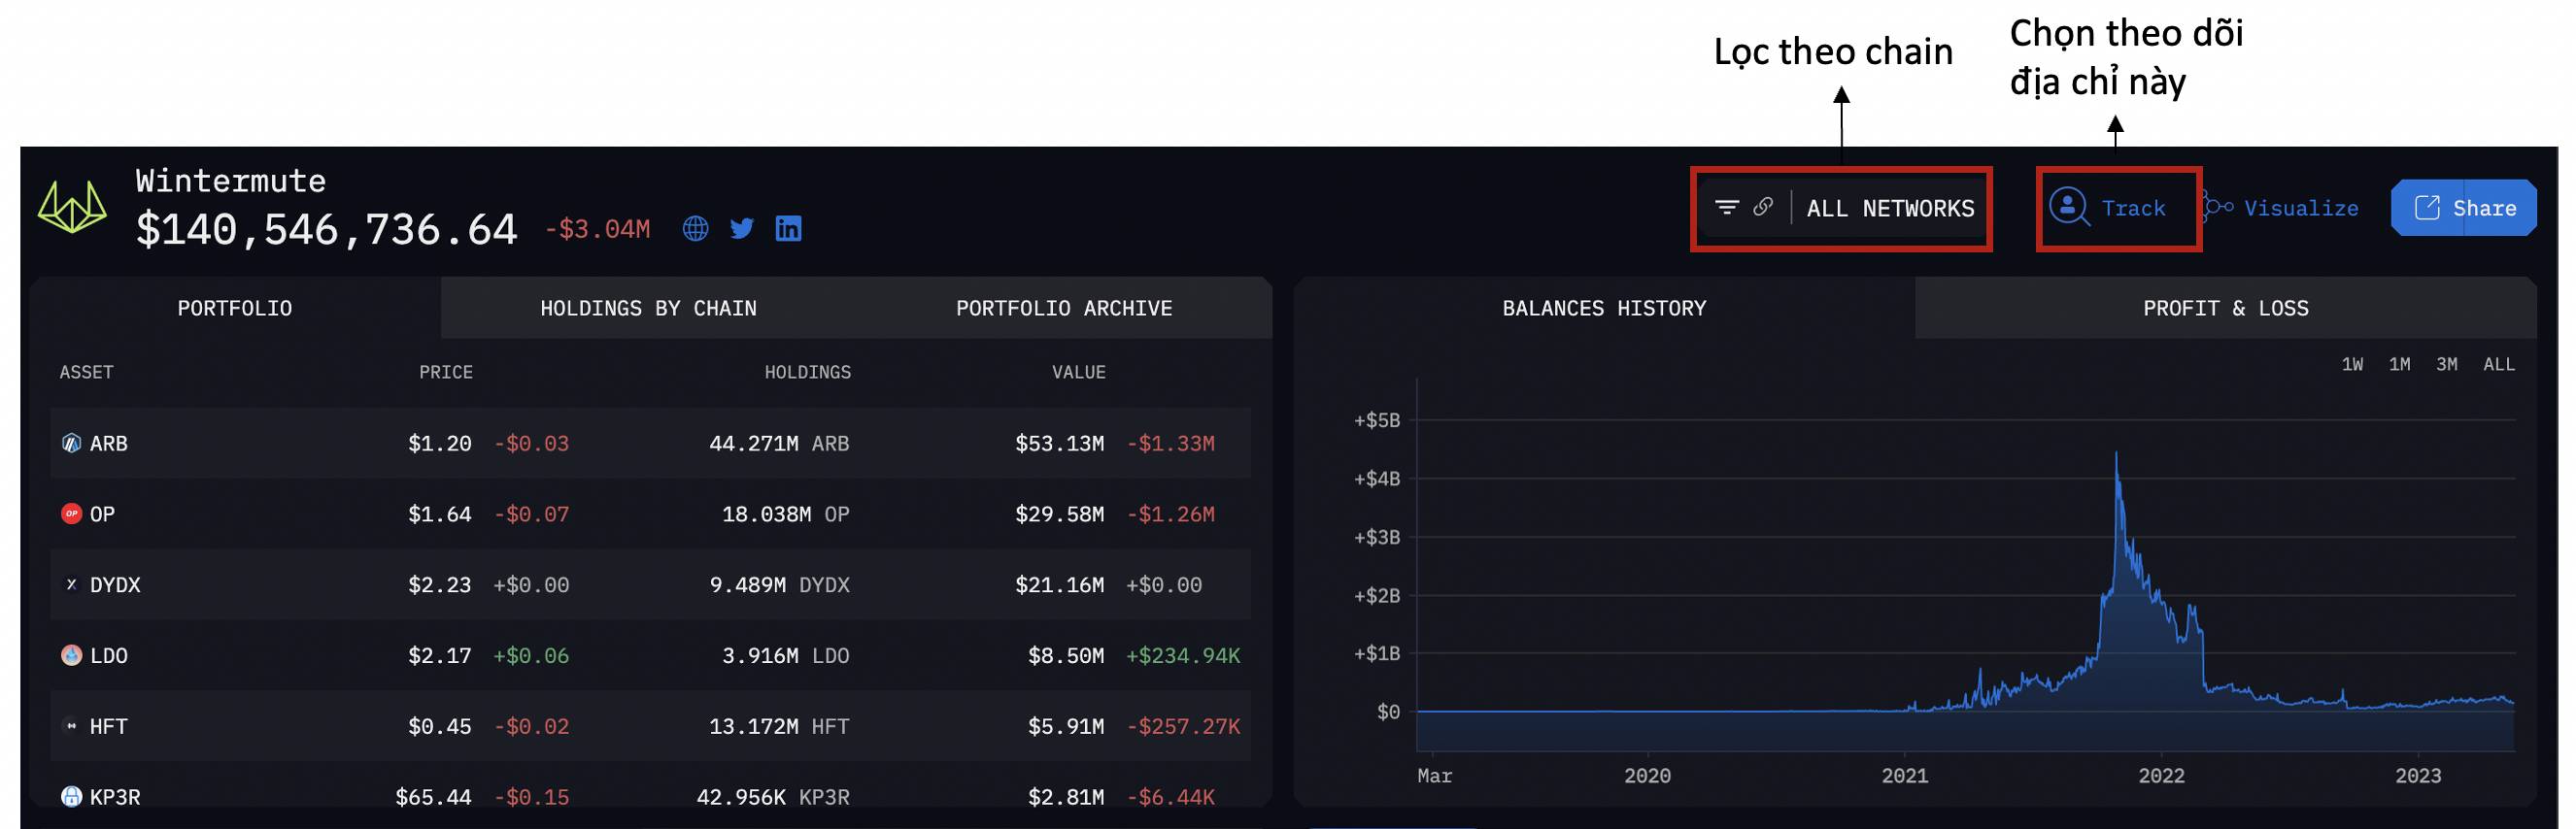Click the KP3R asset name
The height and width of the screenshot is (829, 2576).
115,797
